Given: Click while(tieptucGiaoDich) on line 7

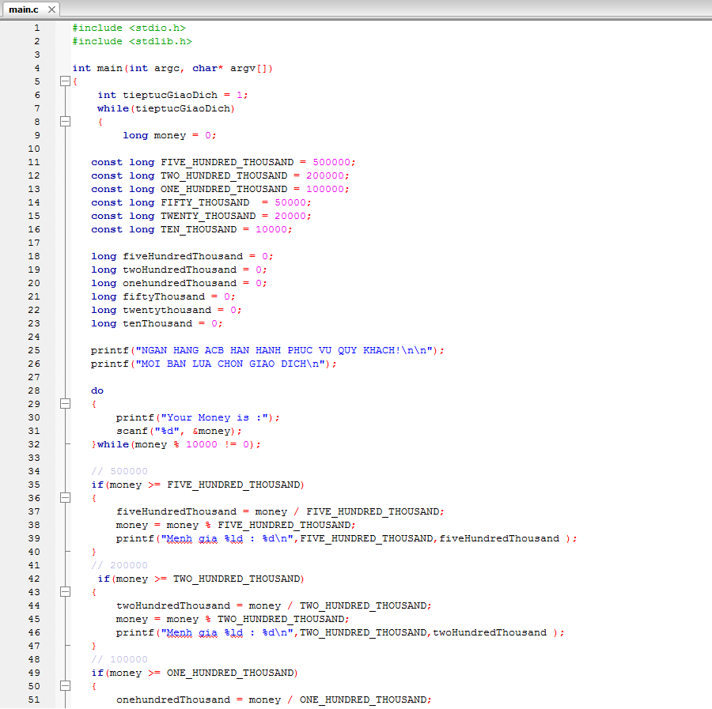Looking at the screenshot, I should point(166,109).
